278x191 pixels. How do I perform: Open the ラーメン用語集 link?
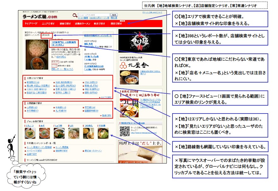[x=62, y=147]
